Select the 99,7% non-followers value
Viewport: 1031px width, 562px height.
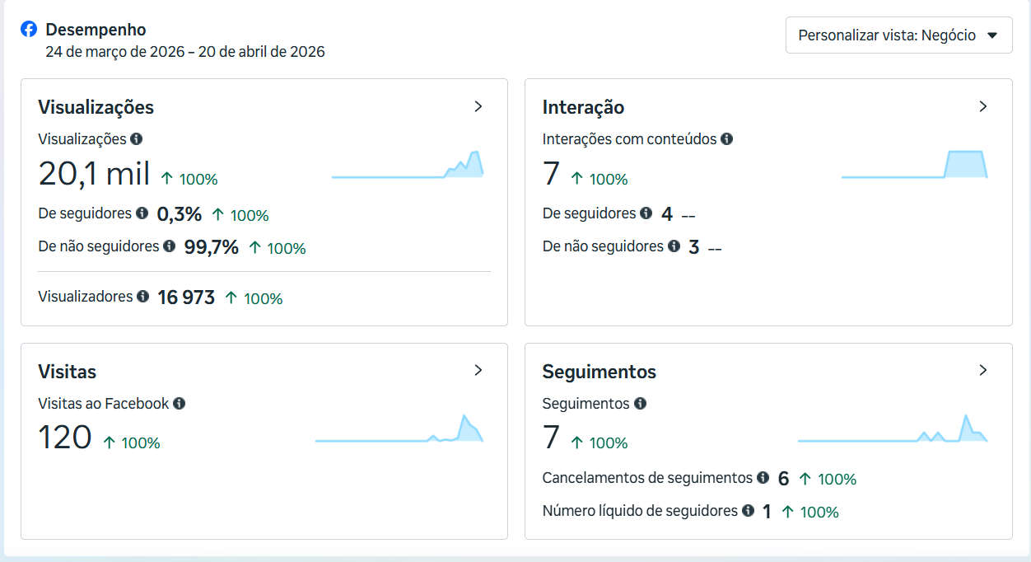[212, 247]
